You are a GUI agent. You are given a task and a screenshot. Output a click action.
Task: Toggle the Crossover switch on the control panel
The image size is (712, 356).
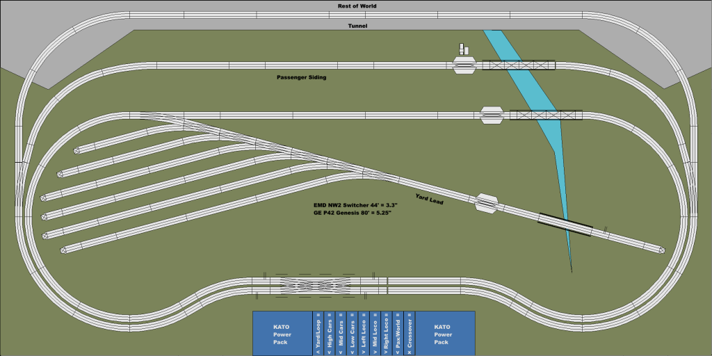410,333
